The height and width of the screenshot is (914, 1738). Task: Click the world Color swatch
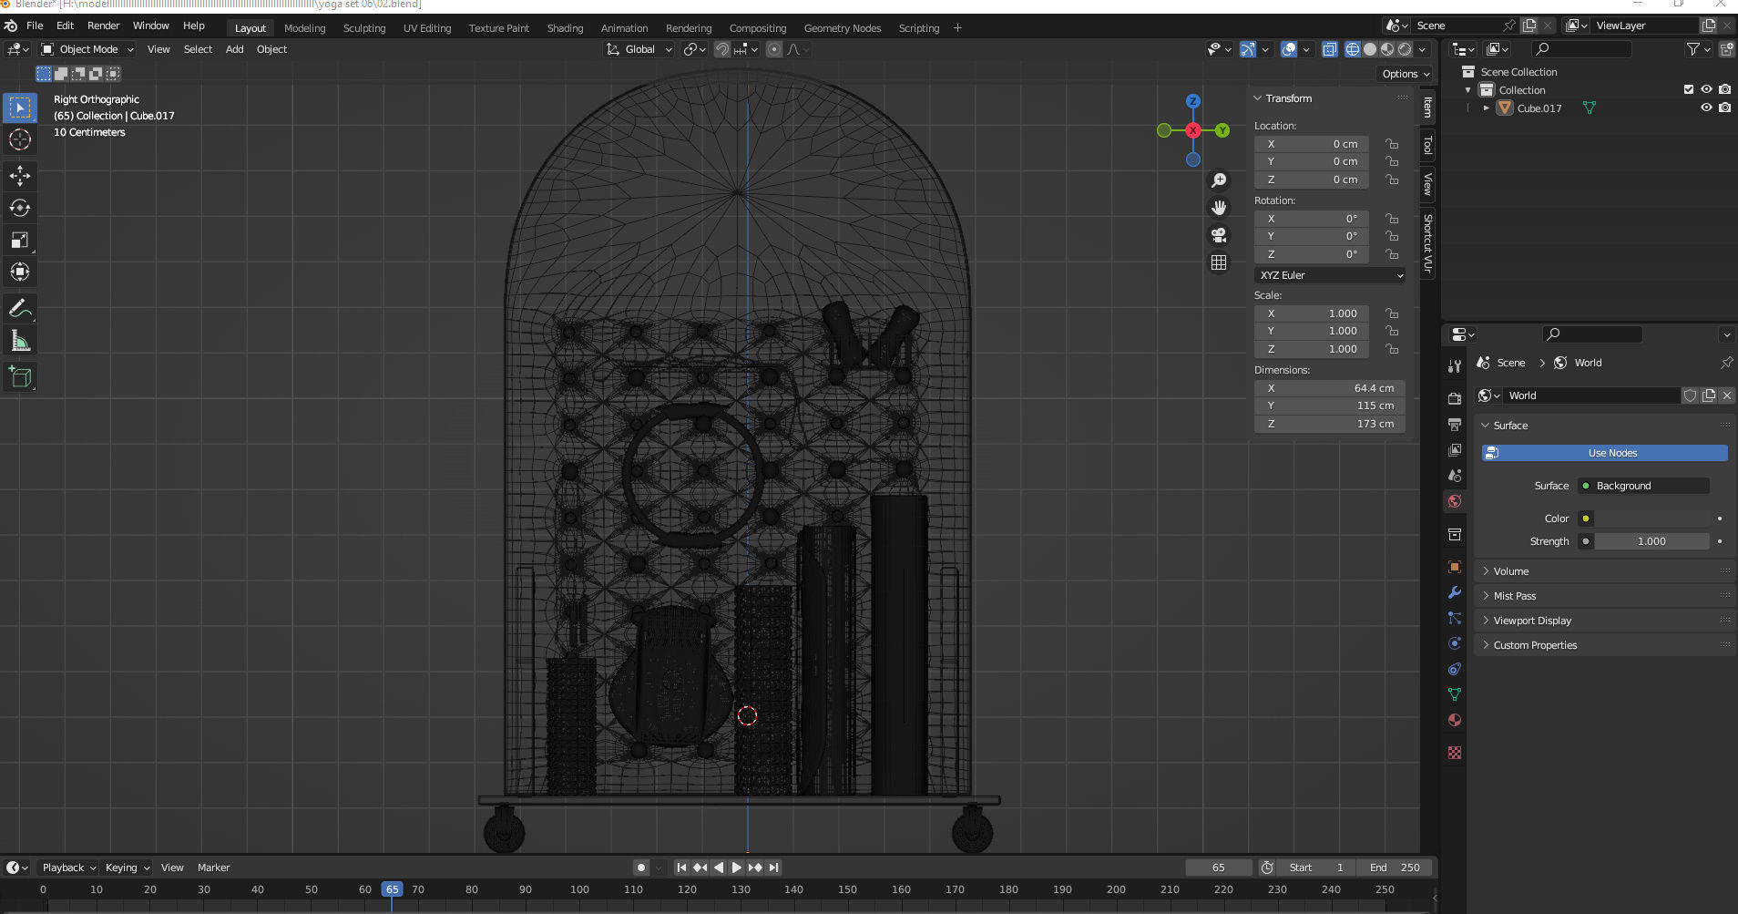click(x=1651, y=519)
